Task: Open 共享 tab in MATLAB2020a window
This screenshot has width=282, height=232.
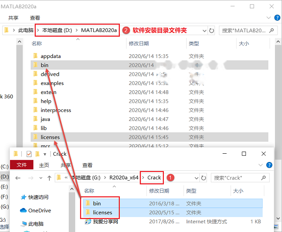Action: (13, 18)
